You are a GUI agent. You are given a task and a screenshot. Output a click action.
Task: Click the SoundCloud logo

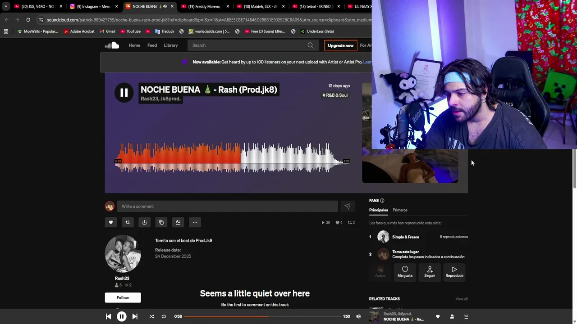pos(112,45)
